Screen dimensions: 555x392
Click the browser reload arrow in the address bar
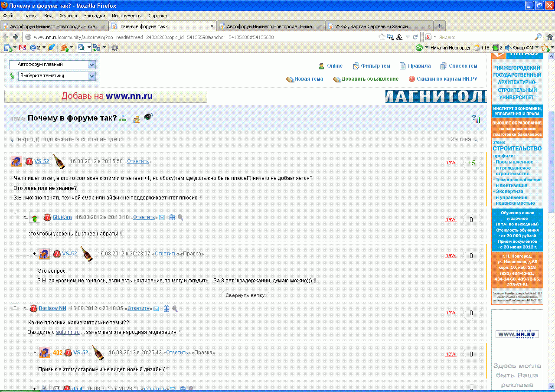point(415,37)
